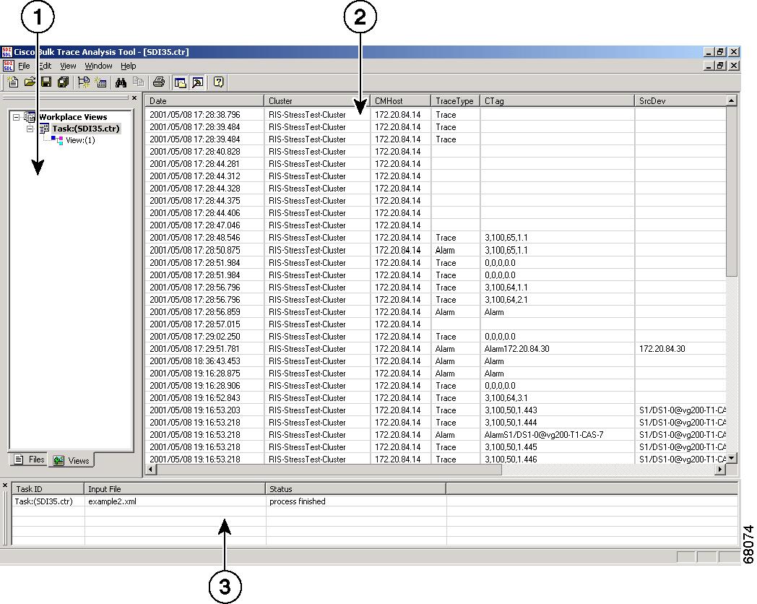
Task: Switch to the Views tab
Action: coord(72,461)
